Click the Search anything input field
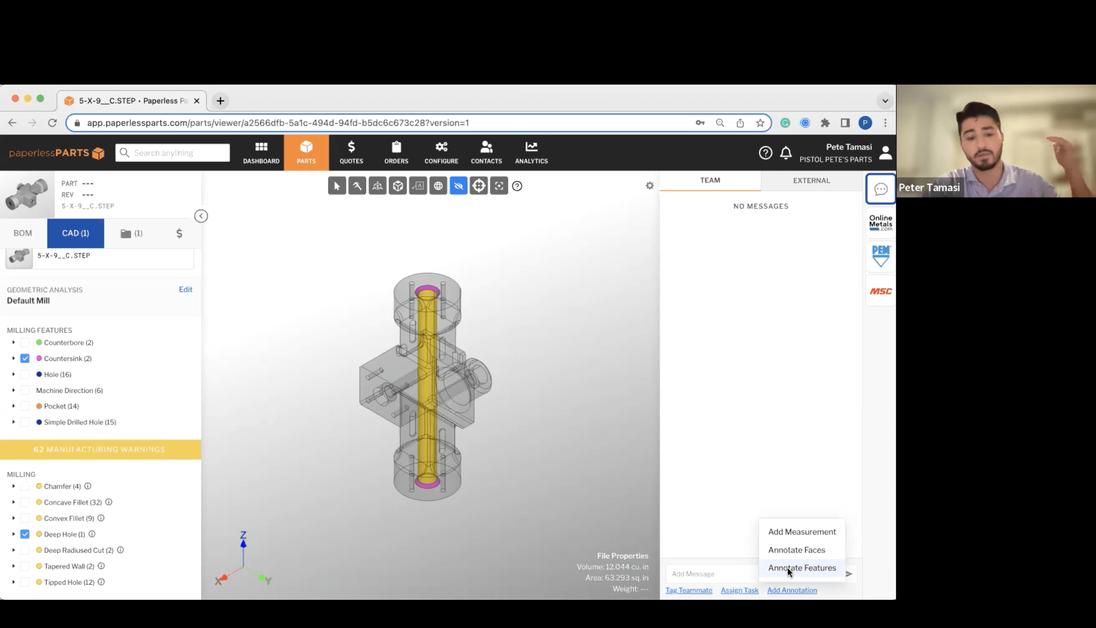 (x=173, y=153)
